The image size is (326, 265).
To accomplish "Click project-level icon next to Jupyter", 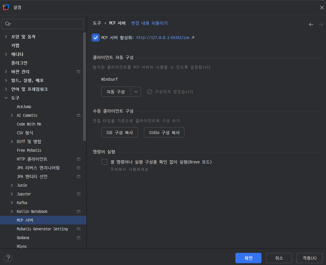I will coord(78,194).
